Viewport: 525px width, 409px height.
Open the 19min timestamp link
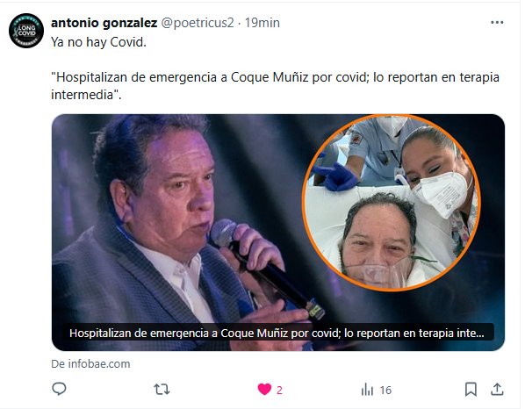click(x=262, y=23)
